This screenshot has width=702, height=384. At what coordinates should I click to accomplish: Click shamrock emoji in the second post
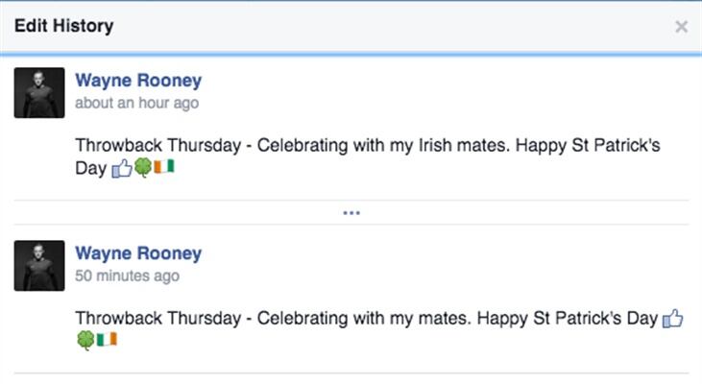[85, 340]
